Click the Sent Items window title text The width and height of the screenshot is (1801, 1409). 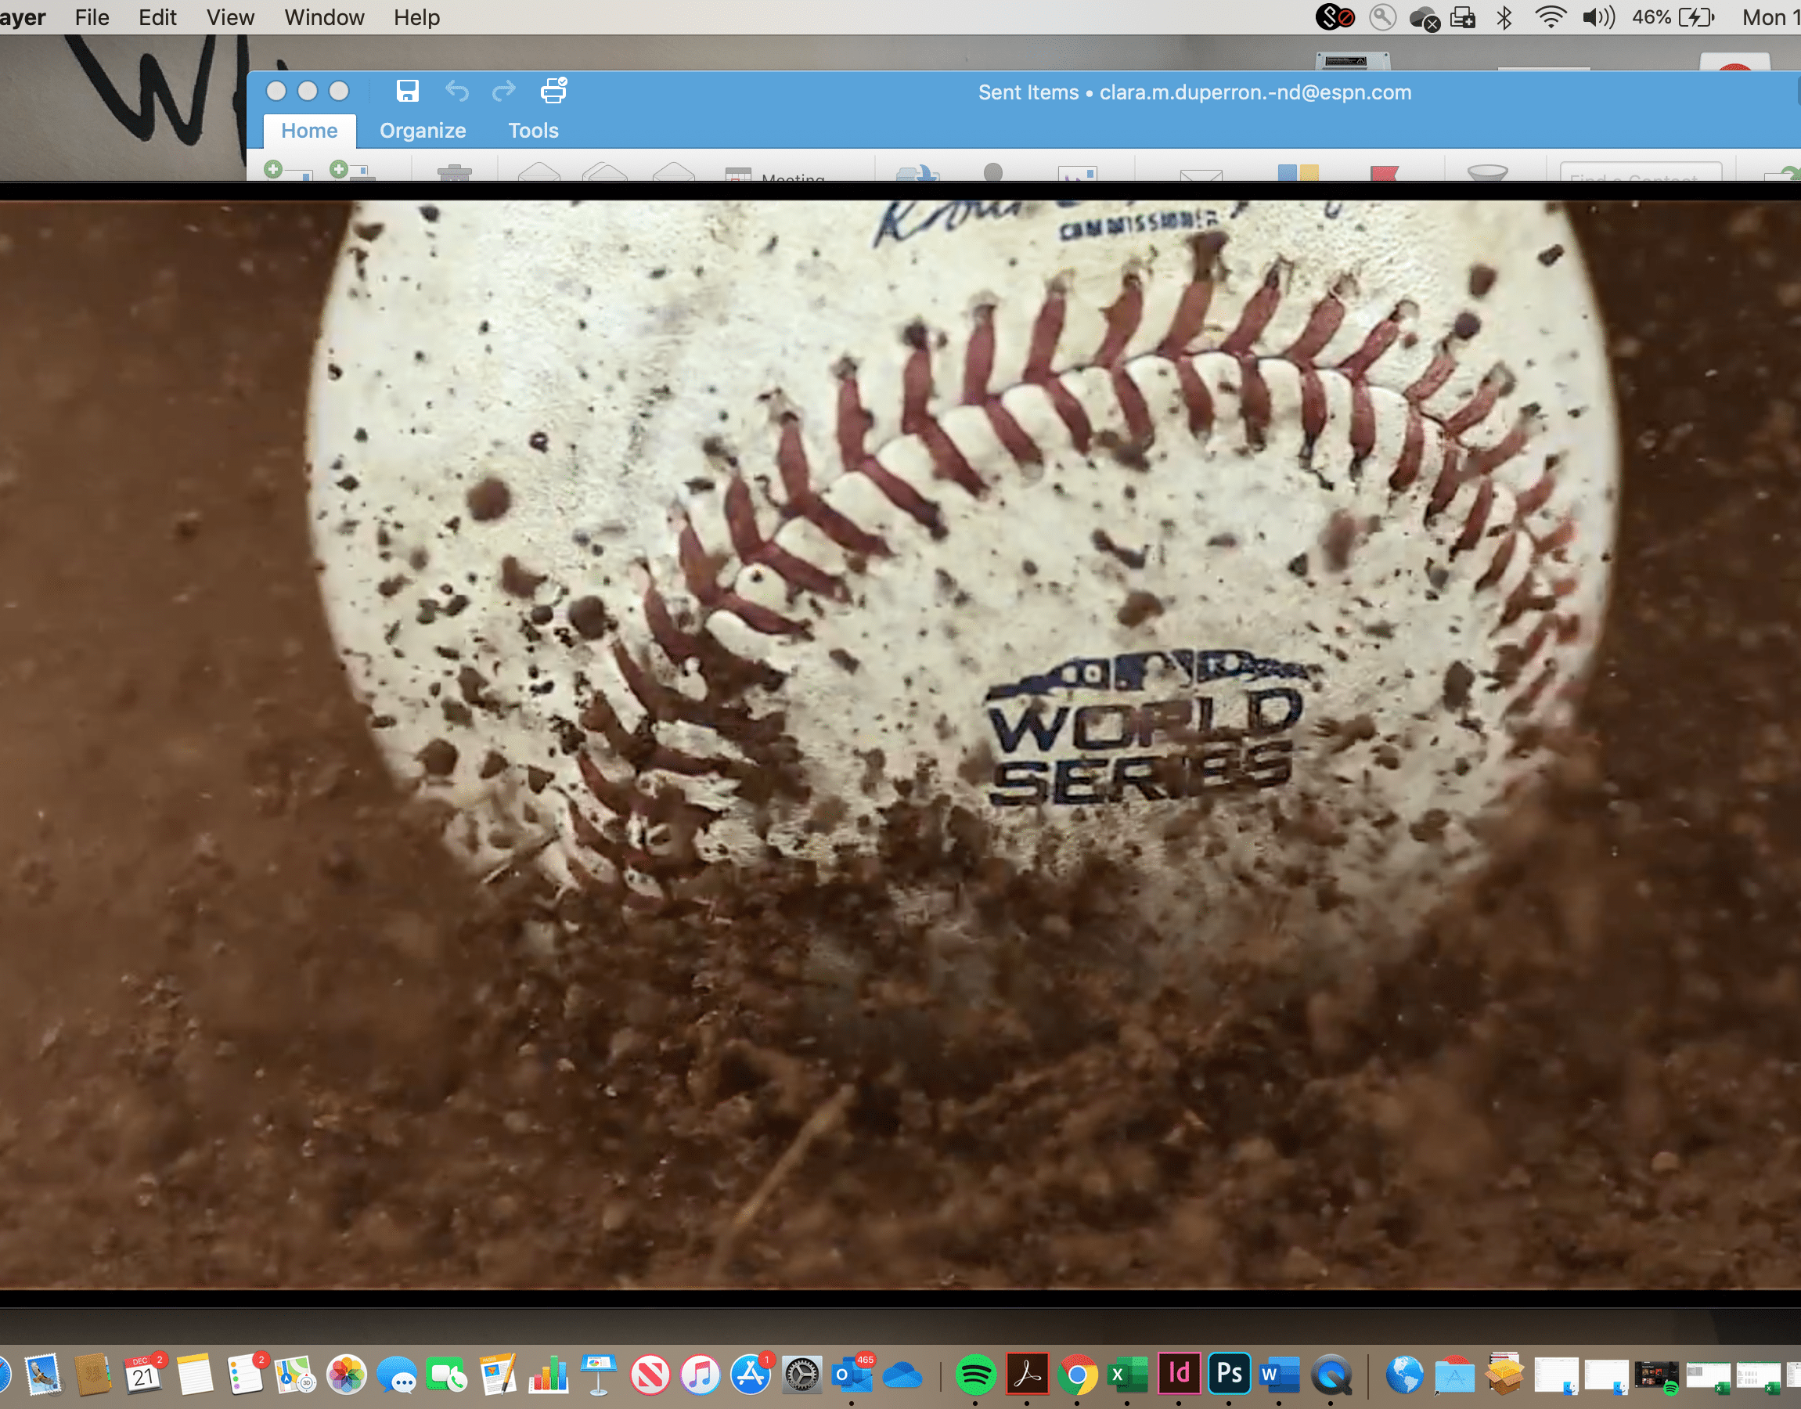point(1194,92)
